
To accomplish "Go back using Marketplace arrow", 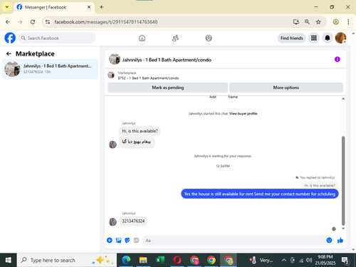I will click(9, 54).
